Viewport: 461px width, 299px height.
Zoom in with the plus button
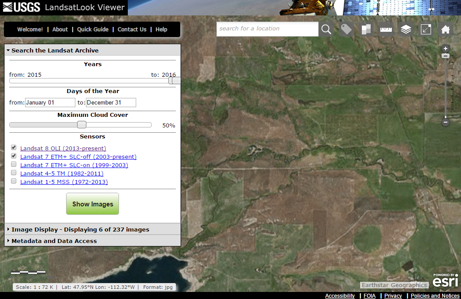tap(446, 49)
